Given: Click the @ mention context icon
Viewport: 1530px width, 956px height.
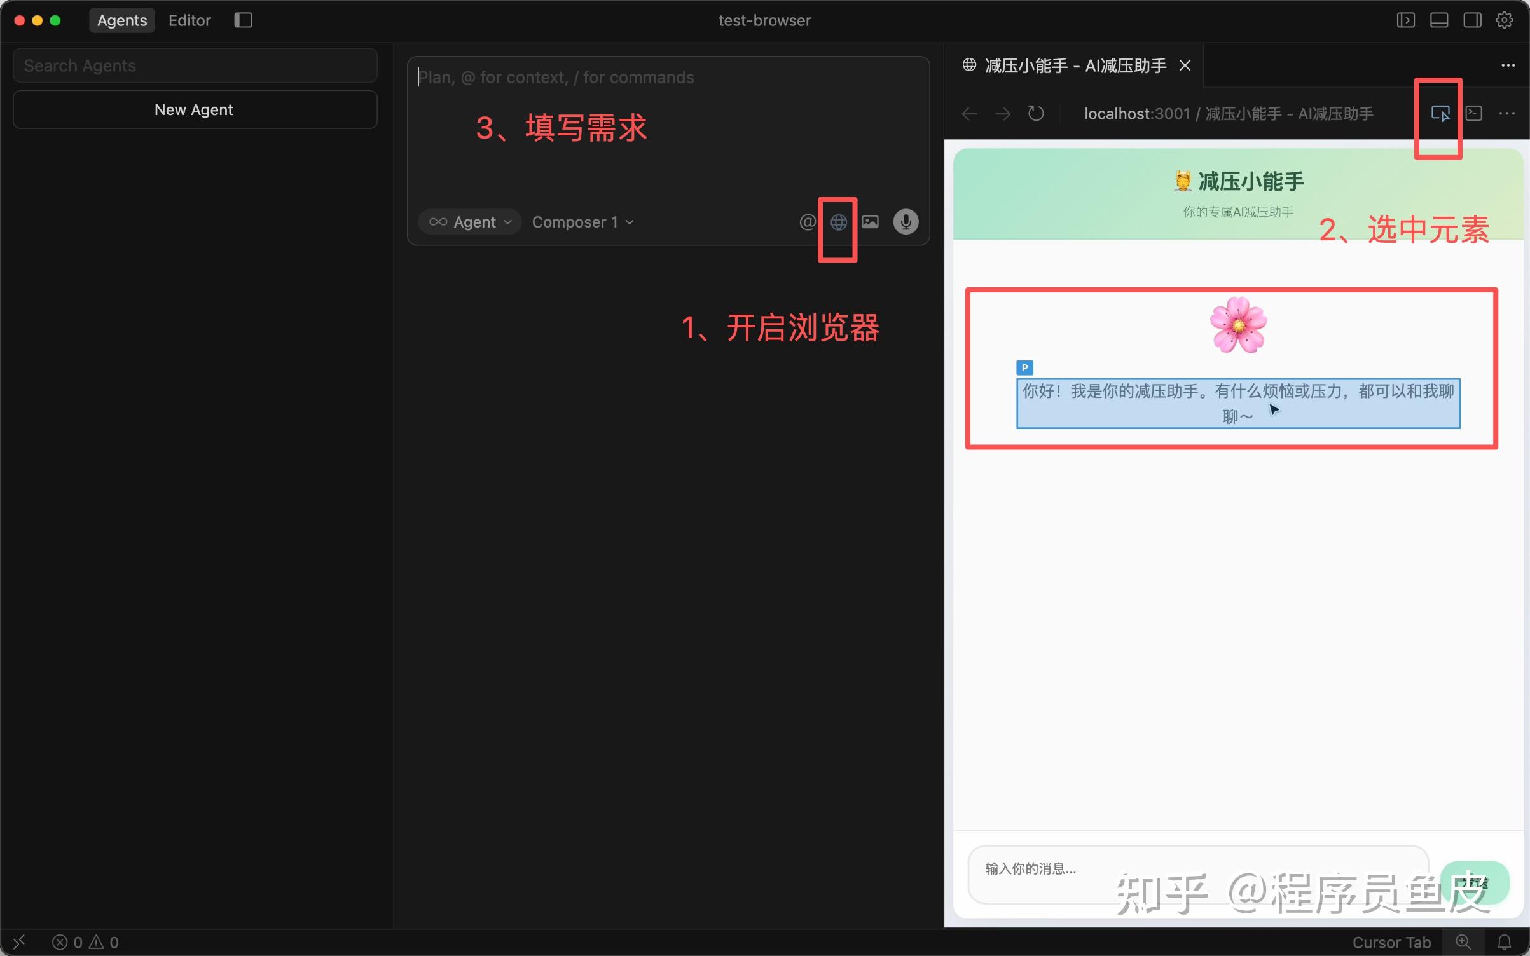Looking at the screenshot, I should click(x=807, y=222).
